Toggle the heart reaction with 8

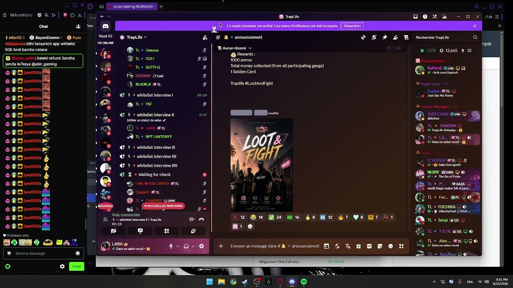pos(358,217)
